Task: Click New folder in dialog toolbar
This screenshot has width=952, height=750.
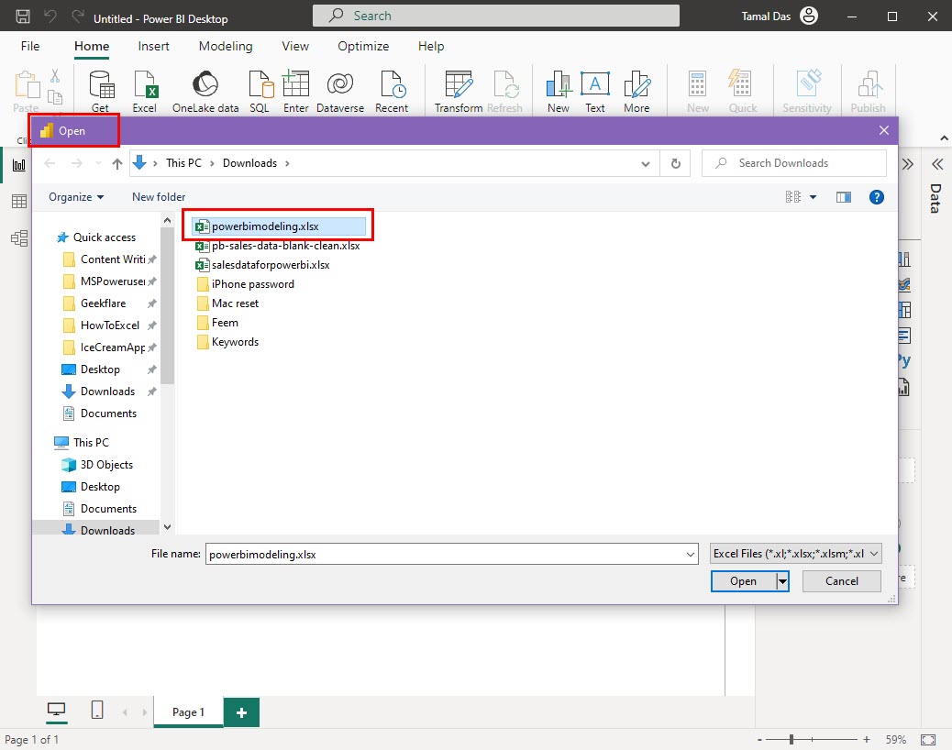Action: pyautogui.click(x=159, y=197)
